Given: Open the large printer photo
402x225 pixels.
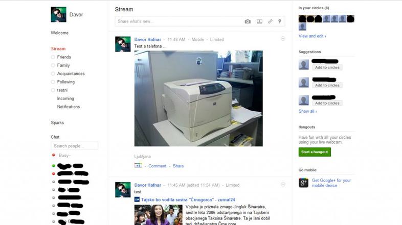Looking at the screenshot, I should (x=198, y=98).
